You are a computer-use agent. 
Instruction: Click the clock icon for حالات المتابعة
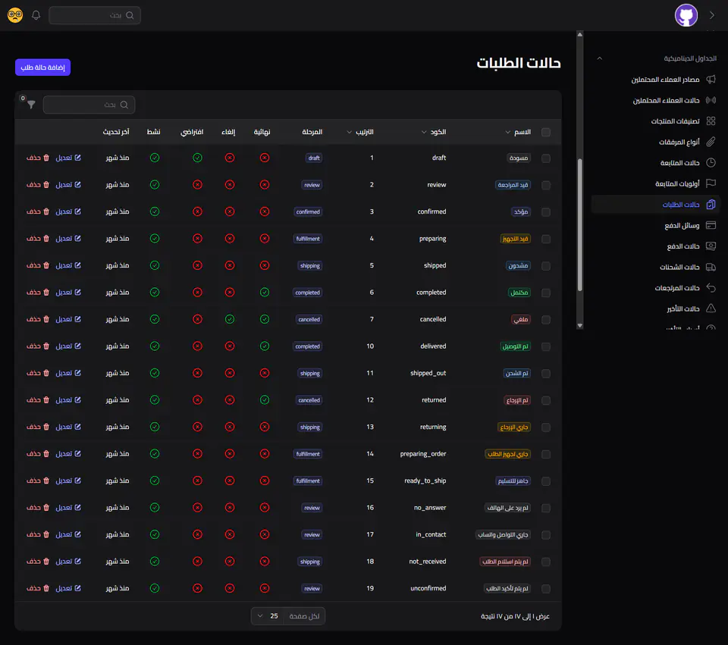(x=711, y=162)
